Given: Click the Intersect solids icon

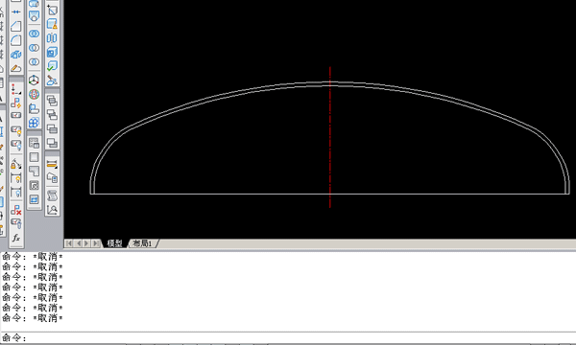Looking at the screenshot, I should (34, 61).
